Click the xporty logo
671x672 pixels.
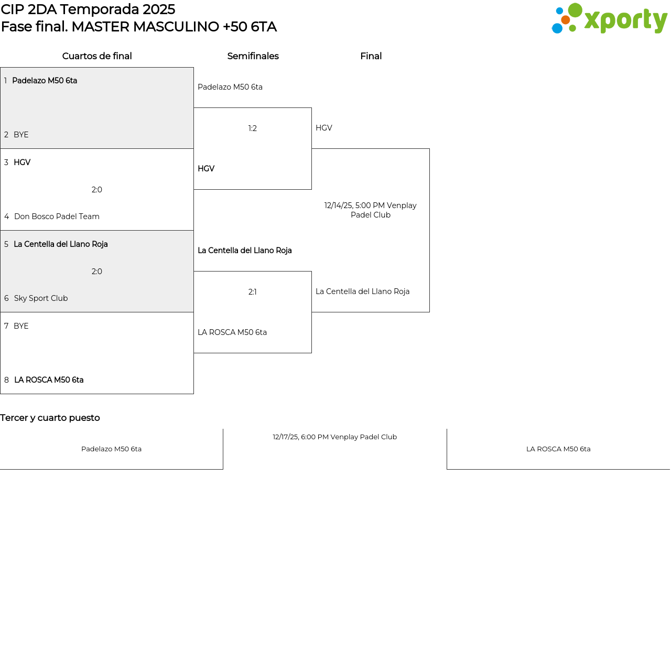click(609, 19)
